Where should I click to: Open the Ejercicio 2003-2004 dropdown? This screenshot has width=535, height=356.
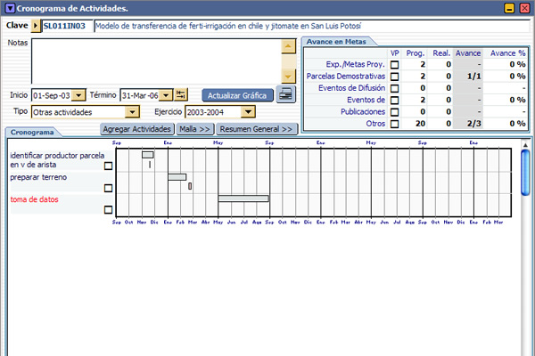point(249,112)
